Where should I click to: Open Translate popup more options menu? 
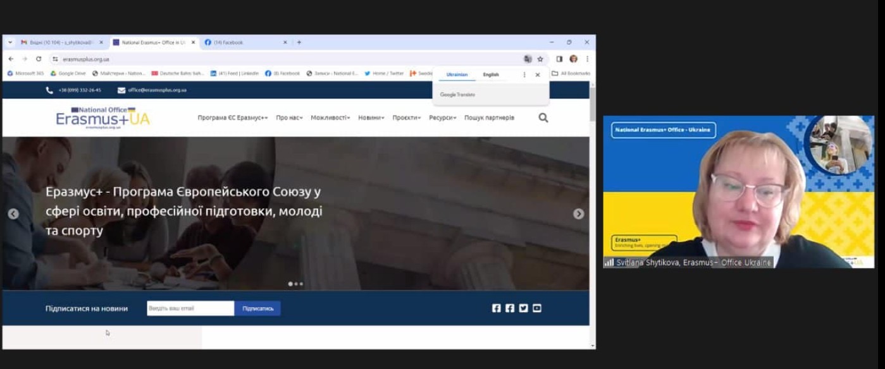click(524, 75)
